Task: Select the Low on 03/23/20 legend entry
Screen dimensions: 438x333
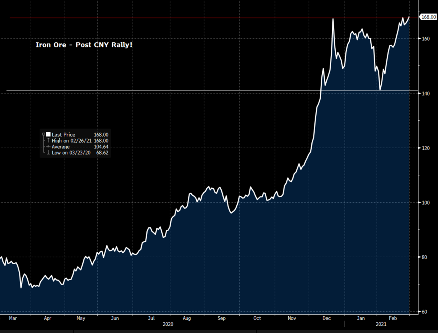Action: (x=71, y=153)
